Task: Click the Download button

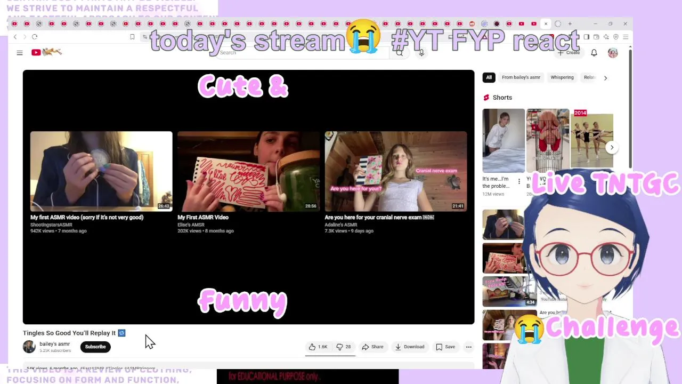Action: 409,347
